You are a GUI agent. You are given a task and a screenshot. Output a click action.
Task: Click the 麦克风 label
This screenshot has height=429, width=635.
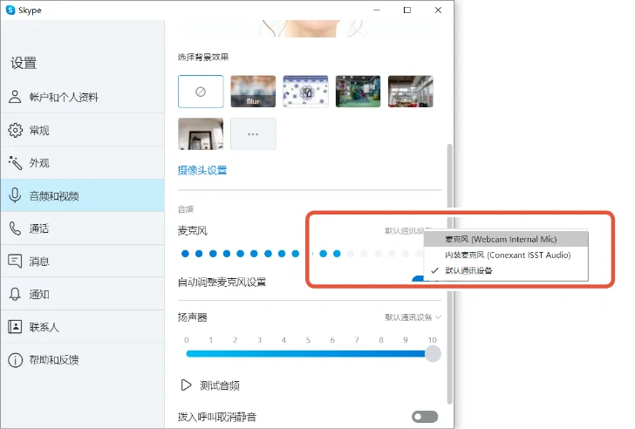[x=193, y=231]
